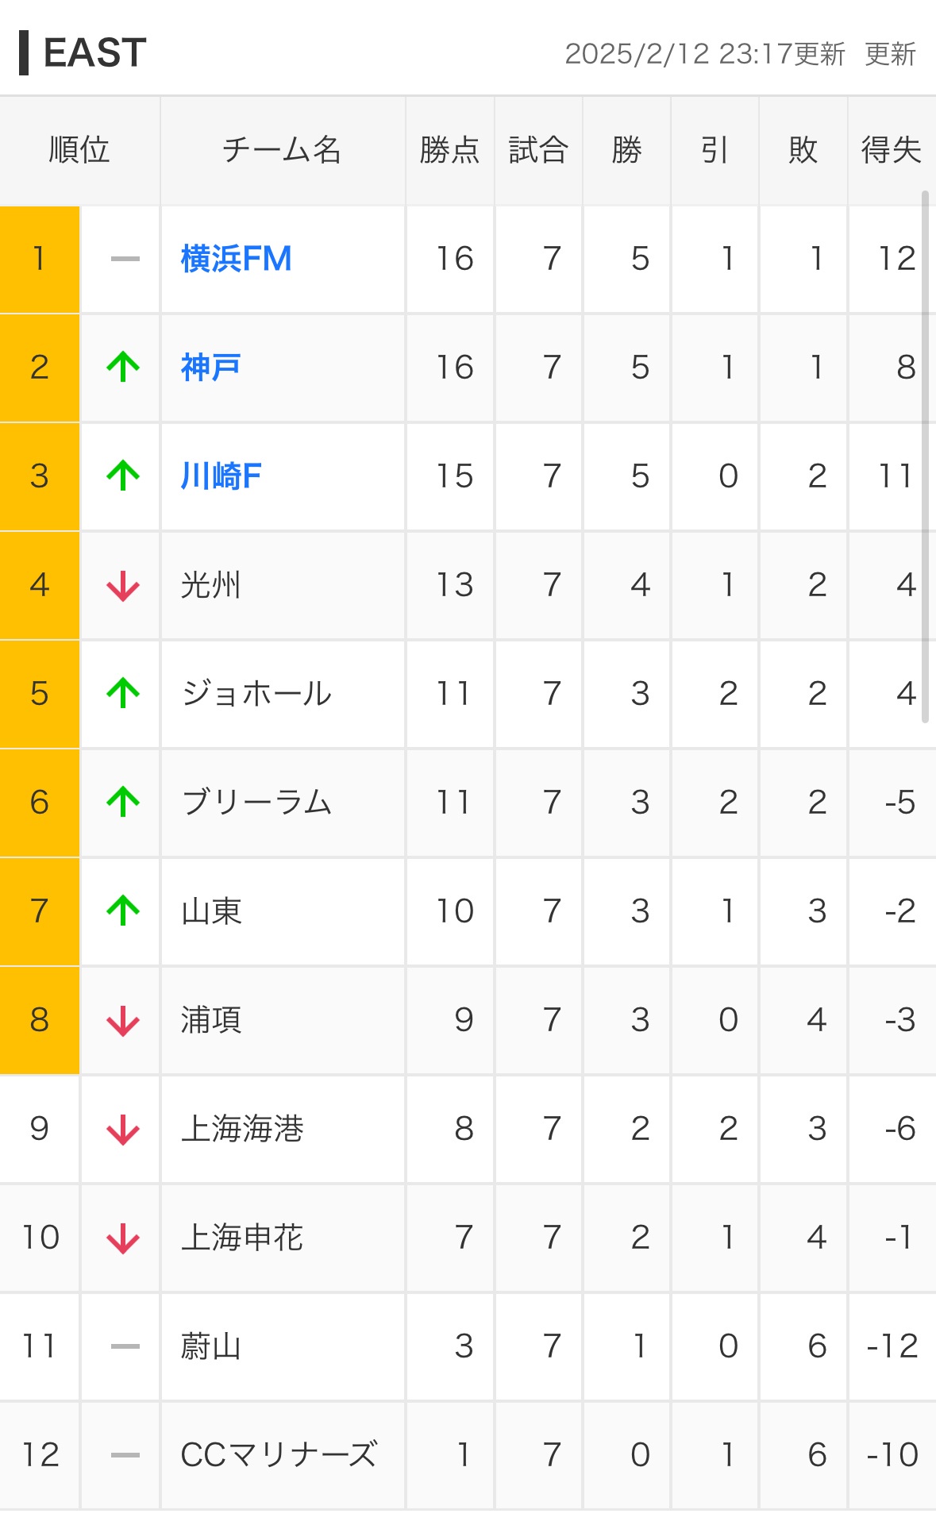Click the green up arrow beside 山東

point(123,911)
